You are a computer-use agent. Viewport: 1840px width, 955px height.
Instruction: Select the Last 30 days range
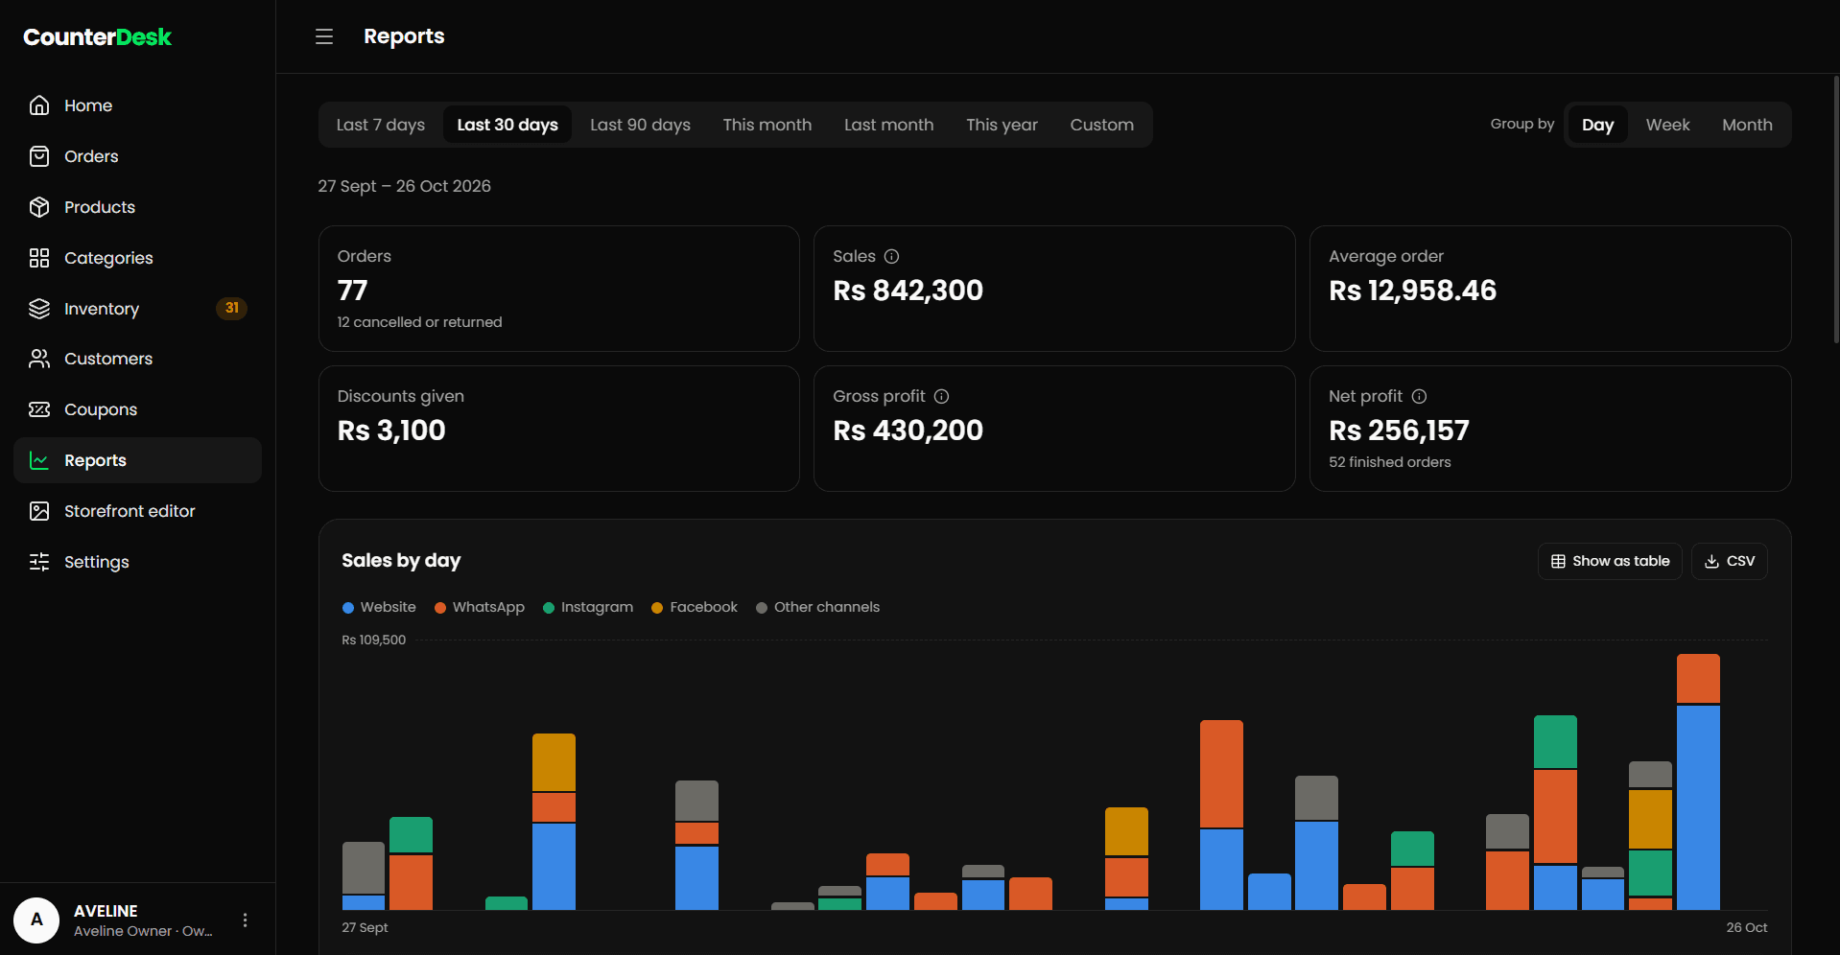507,125
